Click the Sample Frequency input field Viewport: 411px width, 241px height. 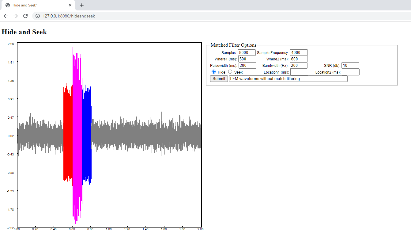299,52
